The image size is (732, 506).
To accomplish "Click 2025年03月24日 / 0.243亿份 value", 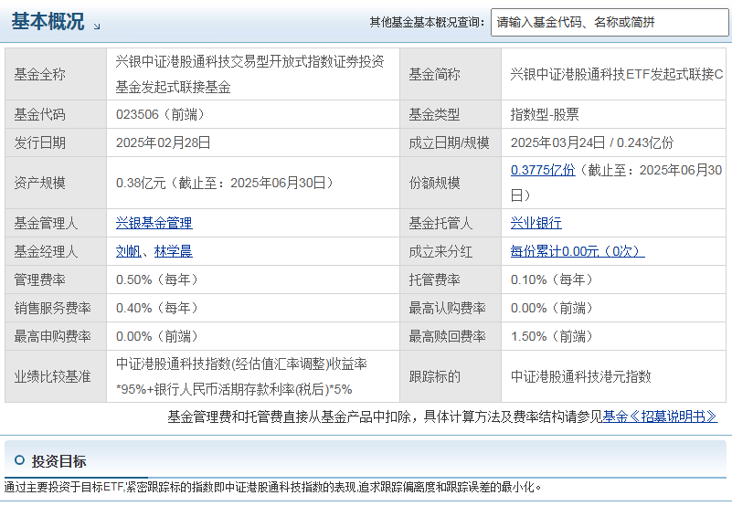I will (x=592, y=142).
